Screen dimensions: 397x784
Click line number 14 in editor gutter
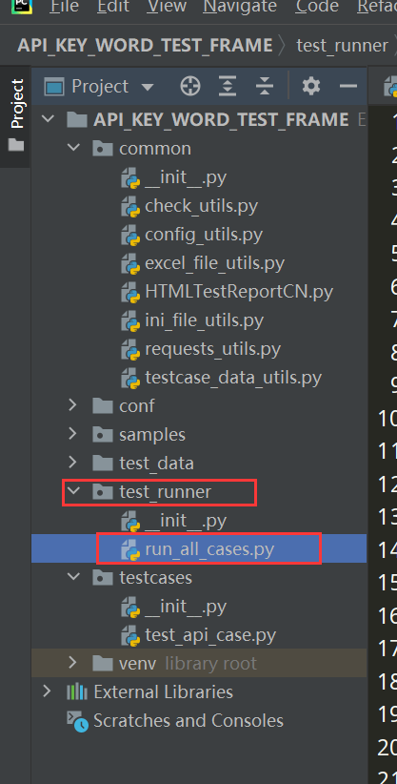(387, 549)
